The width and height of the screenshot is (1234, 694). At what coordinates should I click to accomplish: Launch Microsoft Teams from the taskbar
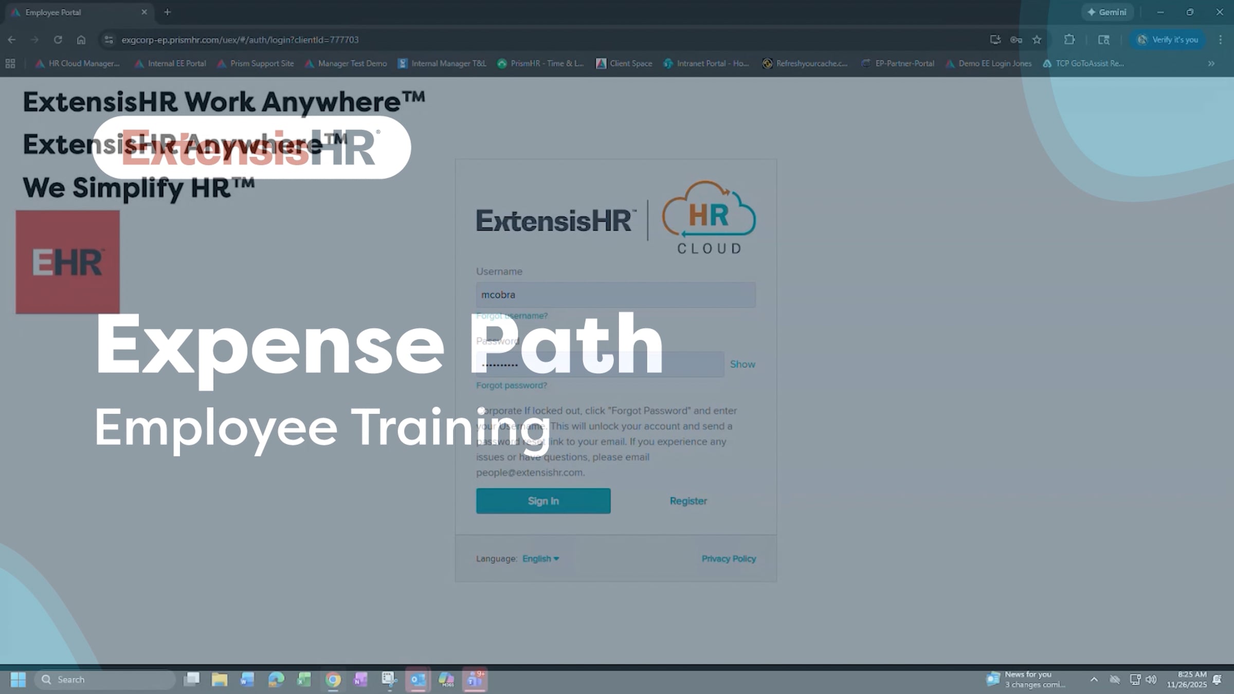[474, 680]
